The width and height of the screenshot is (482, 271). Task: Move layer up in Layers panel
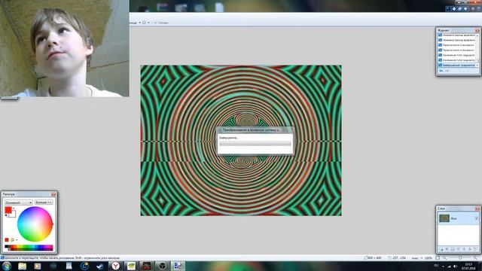coord(464,249)
